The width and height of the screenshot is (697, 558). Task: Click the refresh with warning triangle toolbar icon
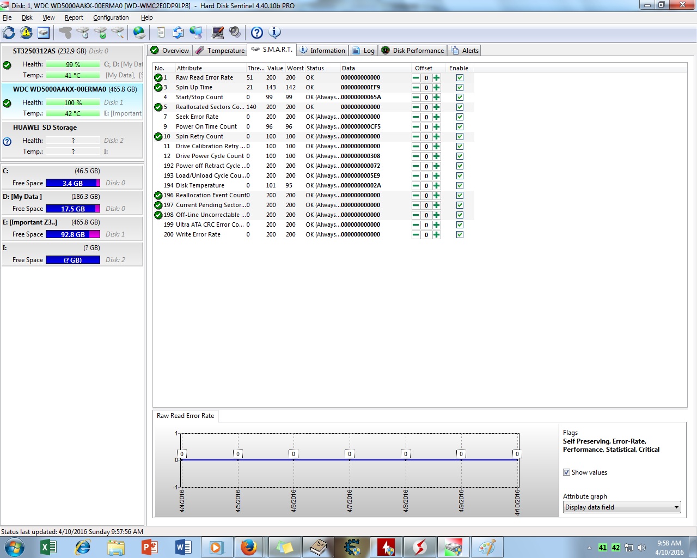pyautogui.click(x=26, y=33)
